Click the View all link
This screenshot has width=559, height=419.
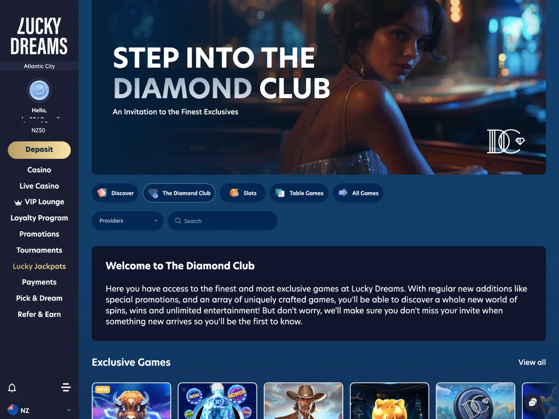tap(532, 362)
